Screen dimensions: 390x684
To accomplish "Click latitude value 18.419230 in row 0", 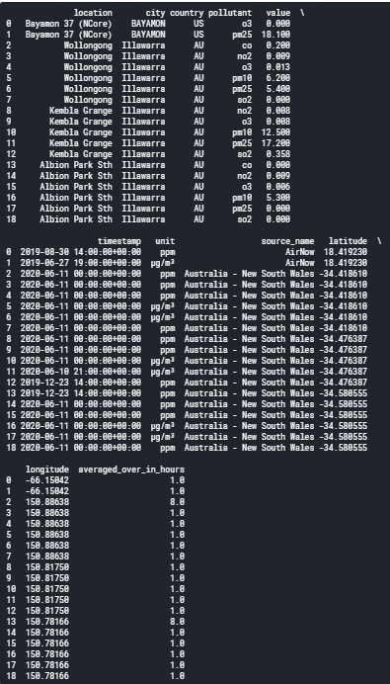I will click(346, 252).
